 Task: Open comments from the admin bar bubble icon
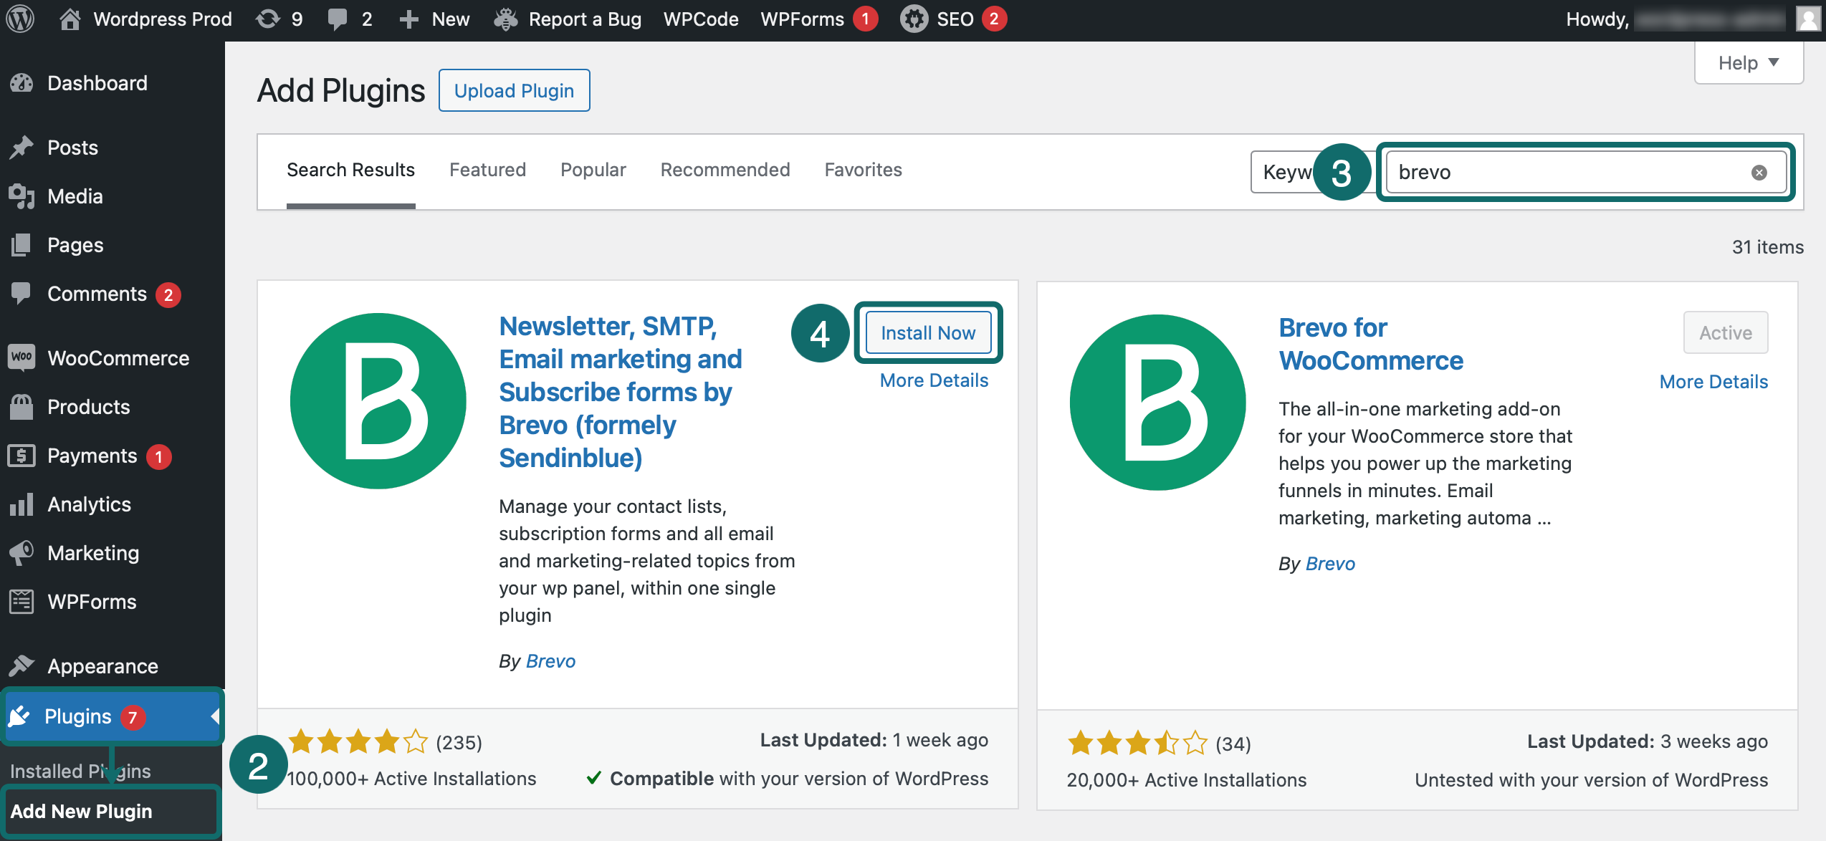[x=337, y=19]
